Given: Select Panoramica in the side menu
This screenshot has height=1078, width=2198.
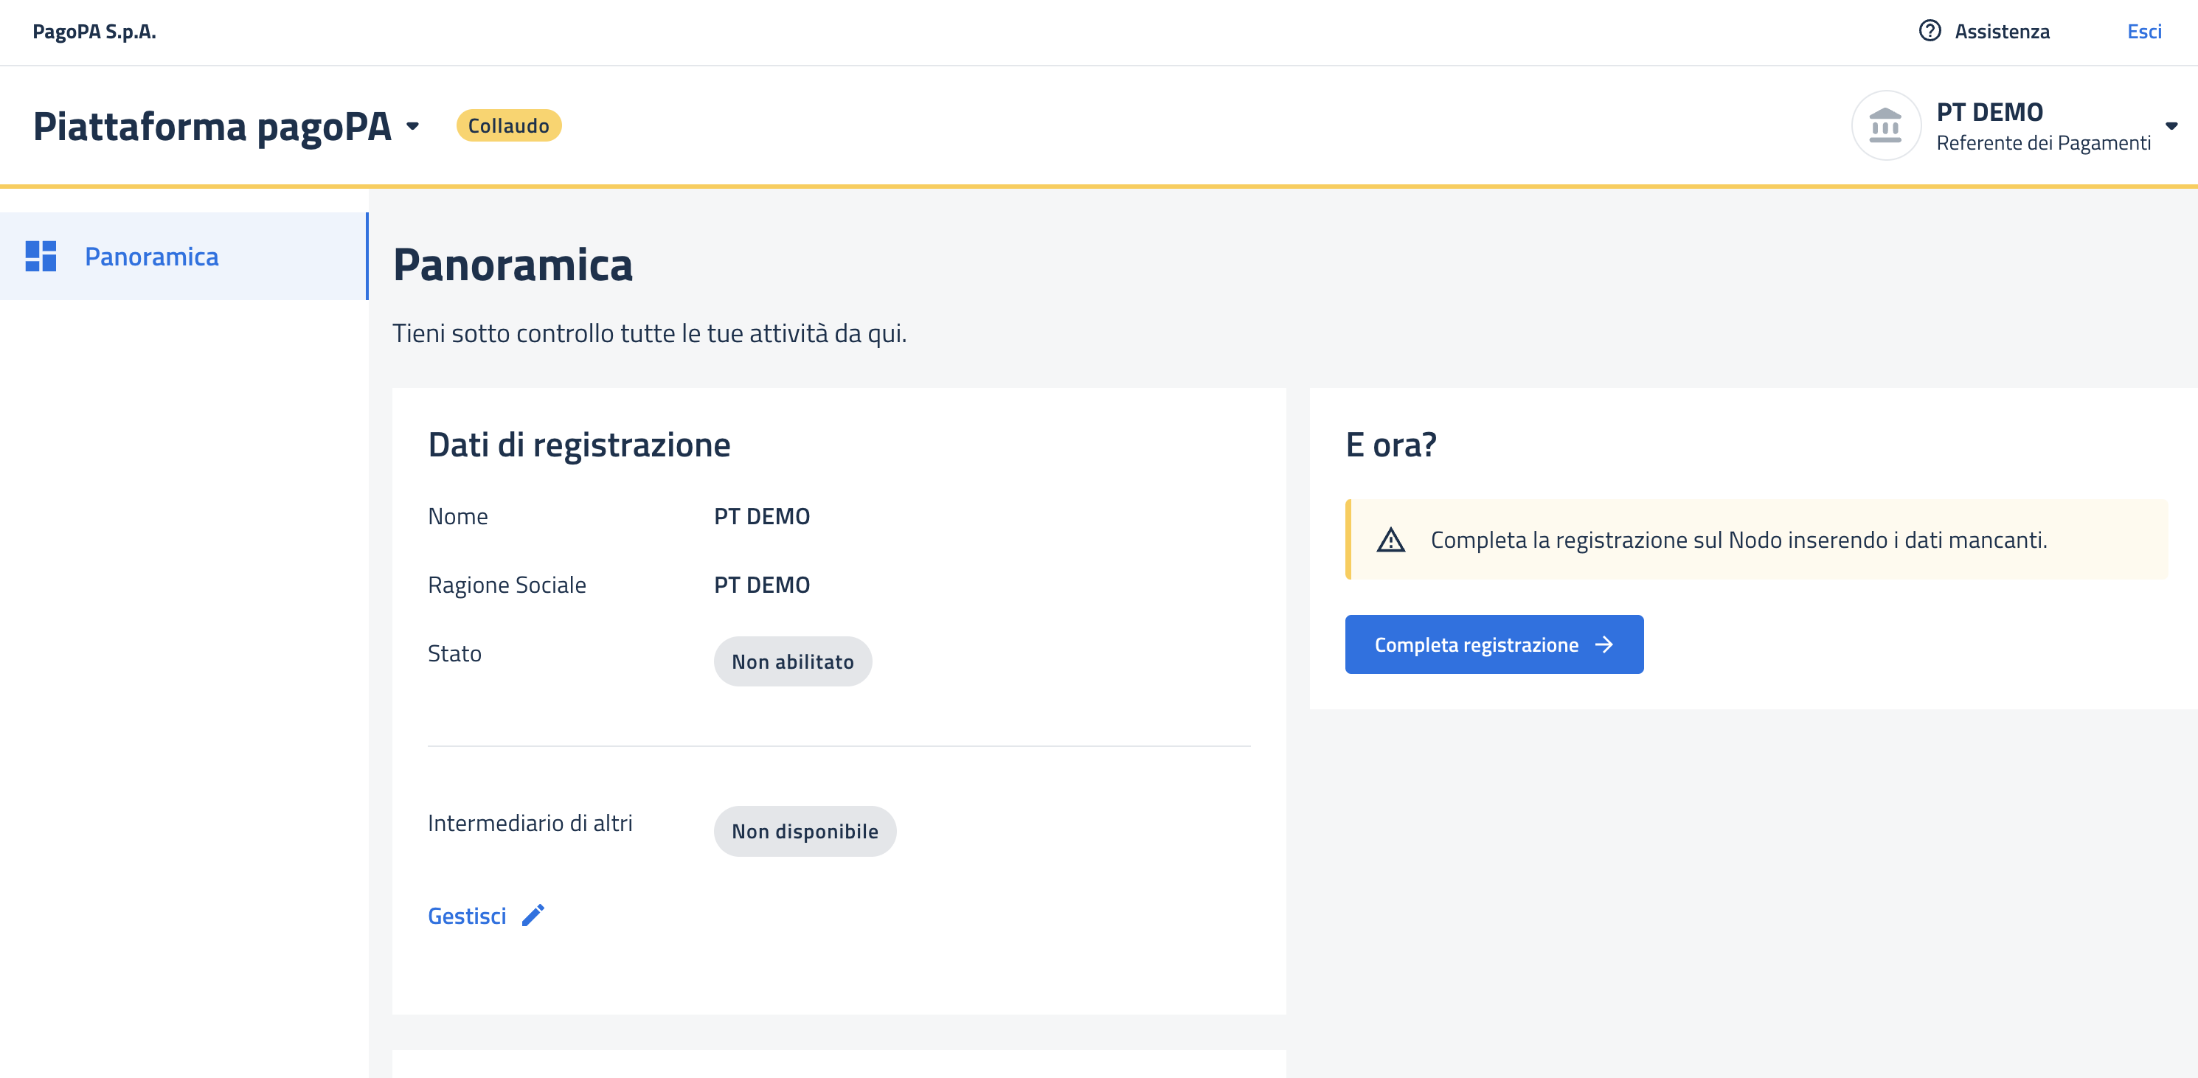Looking at the screenshot, I should 152,257.
